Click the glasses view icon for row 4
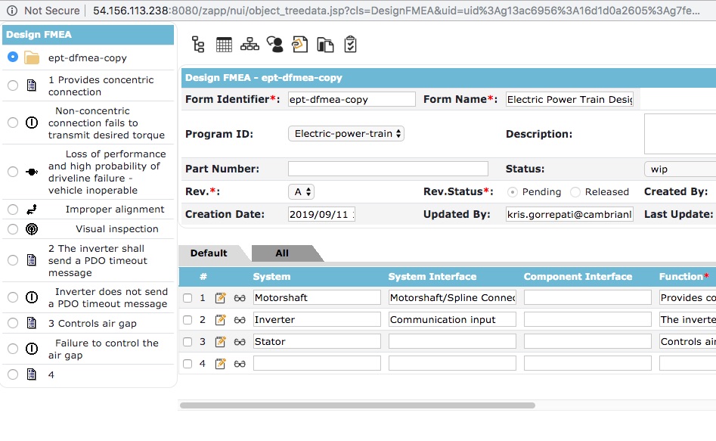Viewport: 716px width, 441px height. 240,365
